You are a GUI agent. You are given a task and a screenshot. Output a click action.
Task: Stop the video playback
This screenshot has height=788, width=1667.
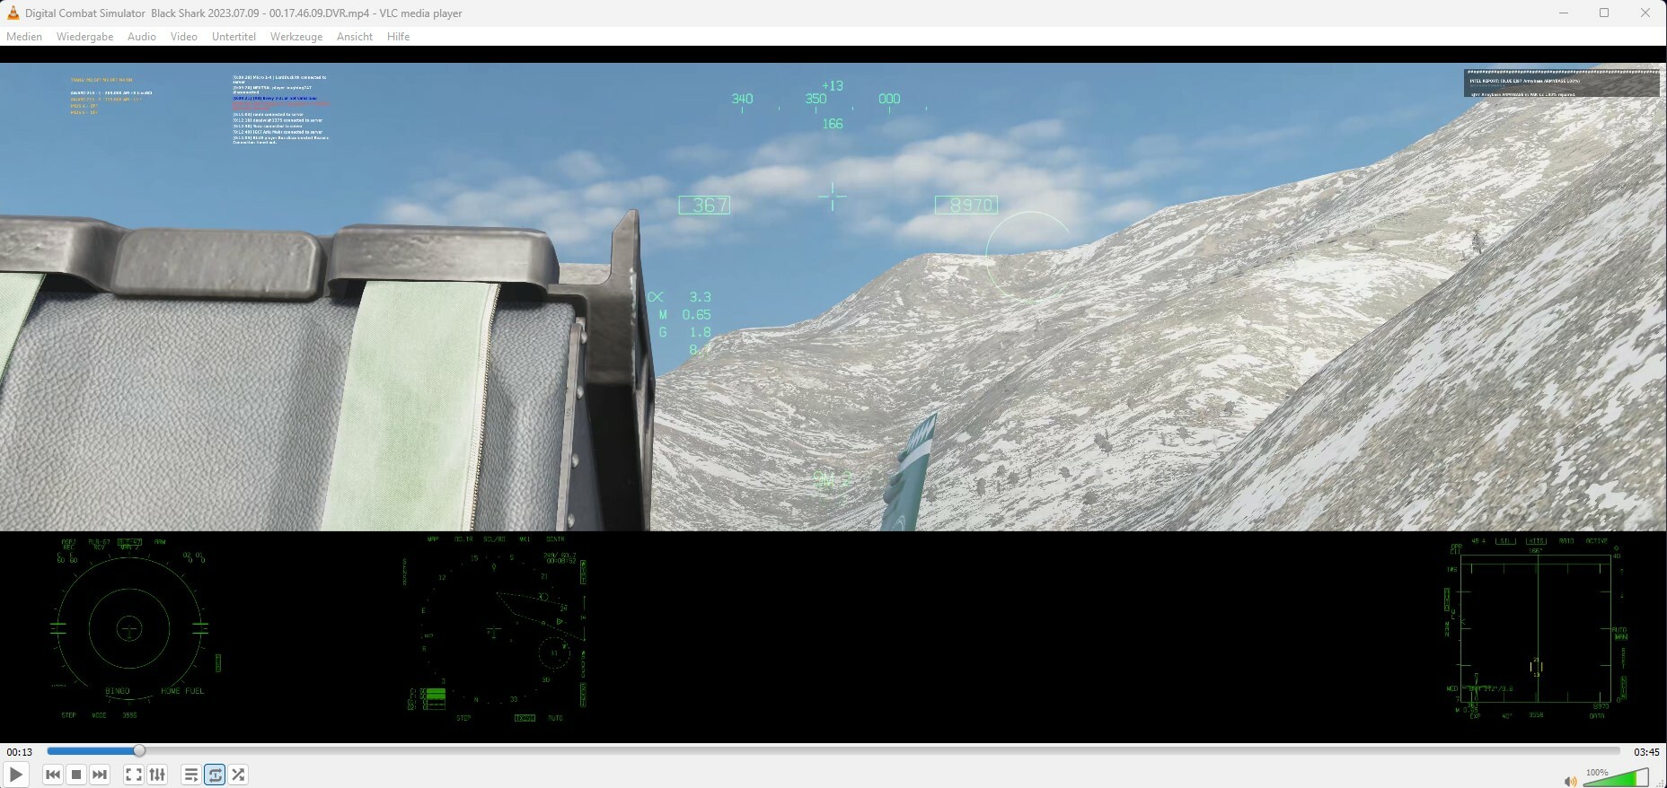click(76, 775)
